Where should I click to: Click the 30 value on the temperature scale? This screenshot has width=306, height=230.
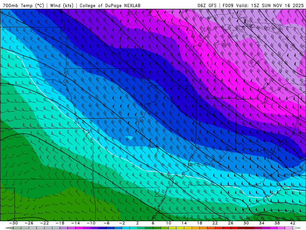click(x=246, y=223)
